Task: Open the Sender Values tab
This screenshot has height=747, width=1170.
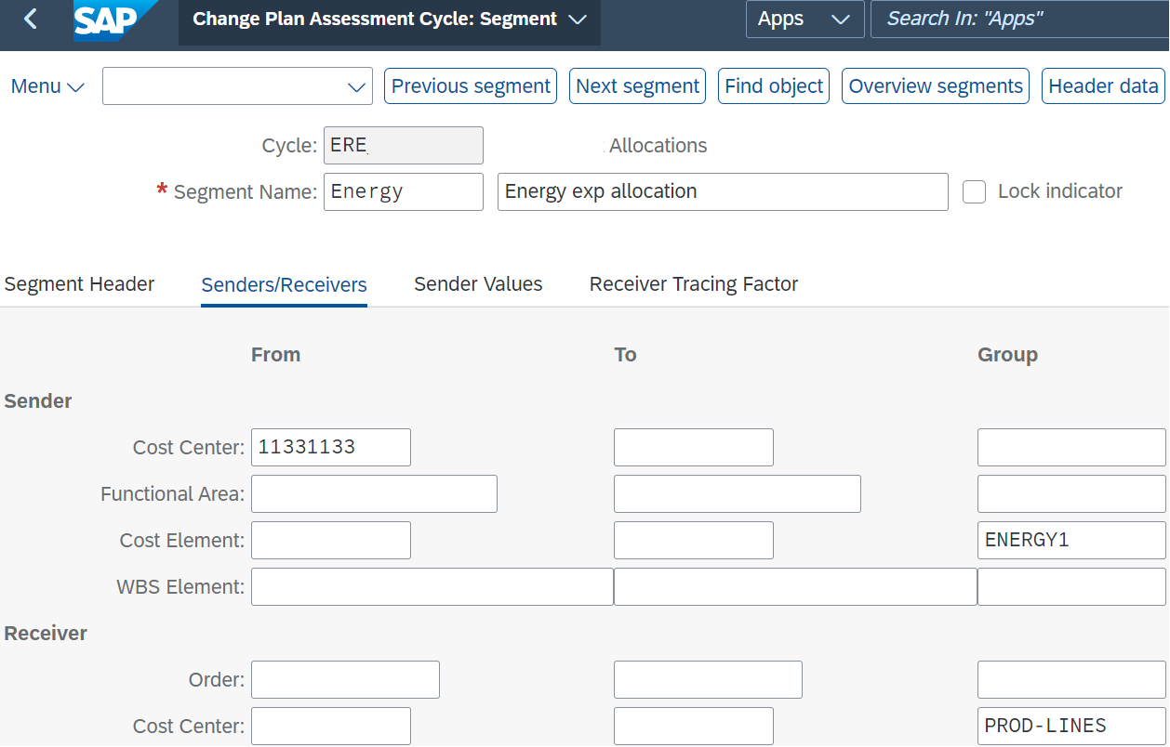Action: coord(478,284)
